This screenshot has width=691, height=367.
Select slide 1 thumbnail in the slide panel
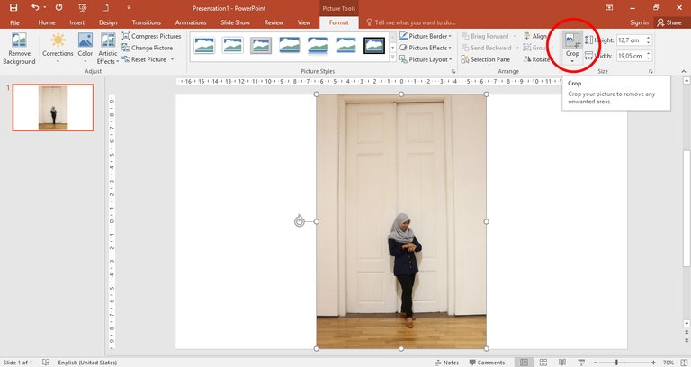(x=53, y=108)
